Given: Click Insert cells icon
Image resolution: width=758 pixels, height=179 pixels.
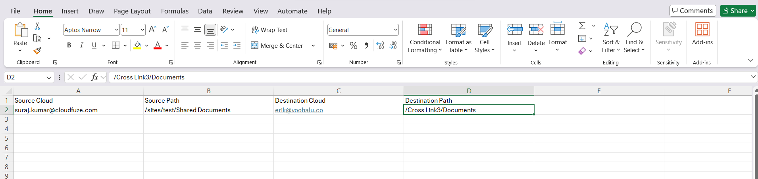Looking at the screenshot, I should (515, 30).
